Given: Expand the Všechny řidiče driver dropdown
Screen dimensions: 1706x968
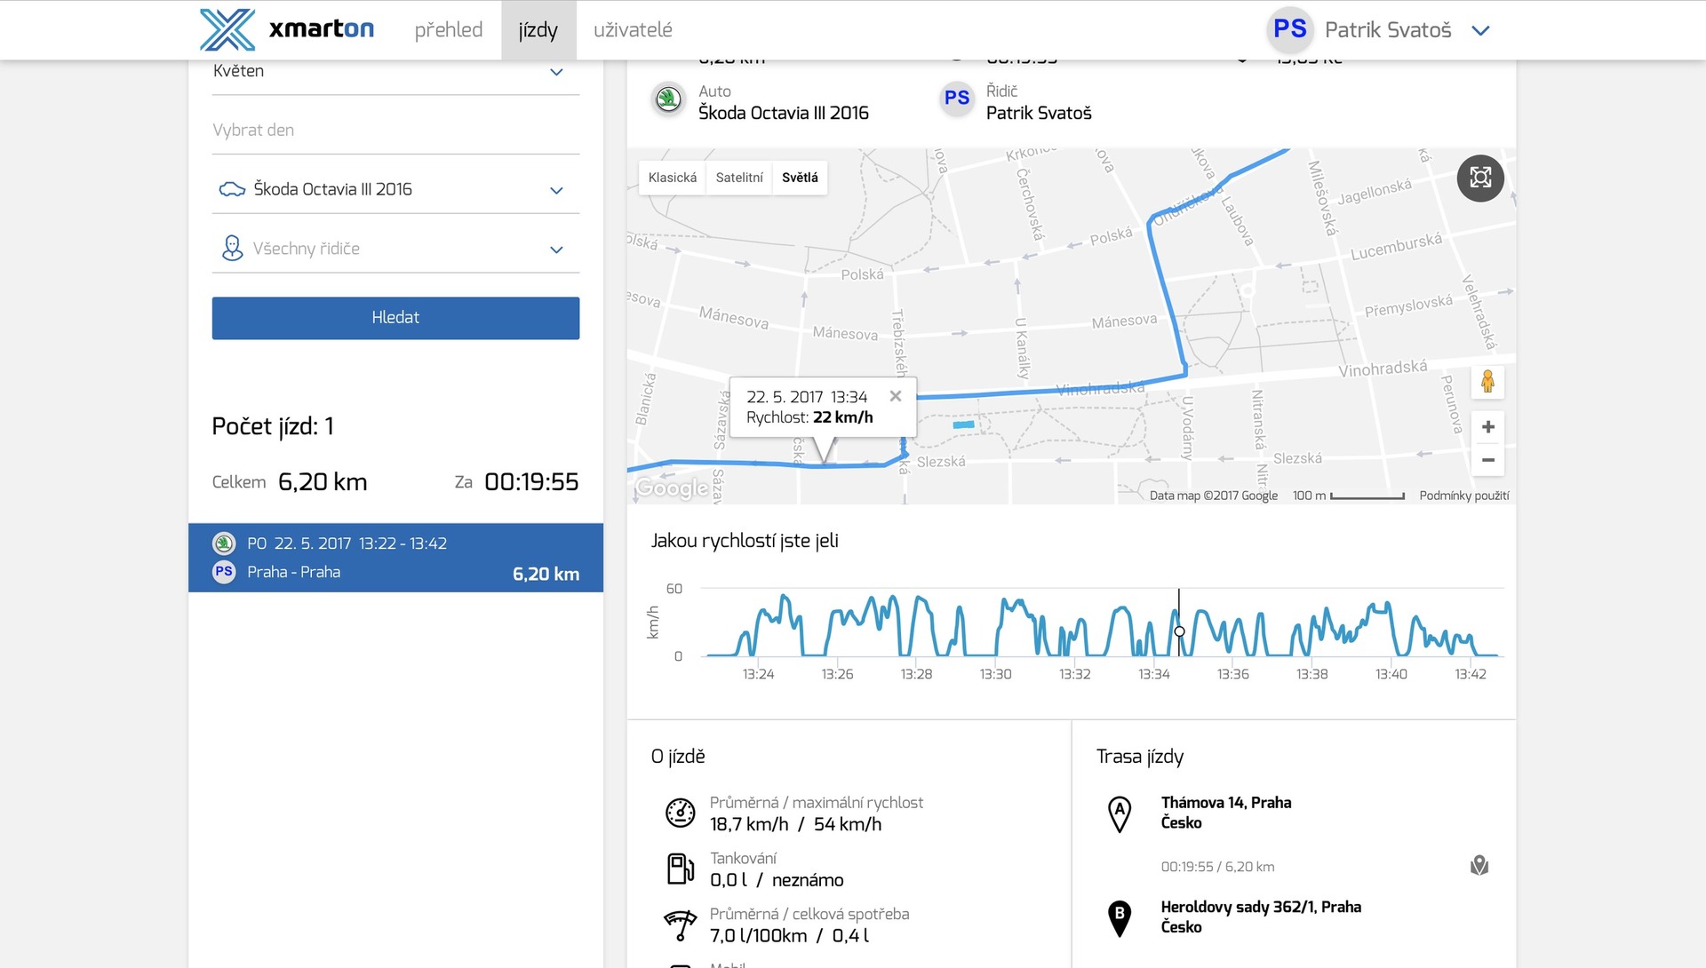Looking at the screenshot, I should tap(395, 249).
